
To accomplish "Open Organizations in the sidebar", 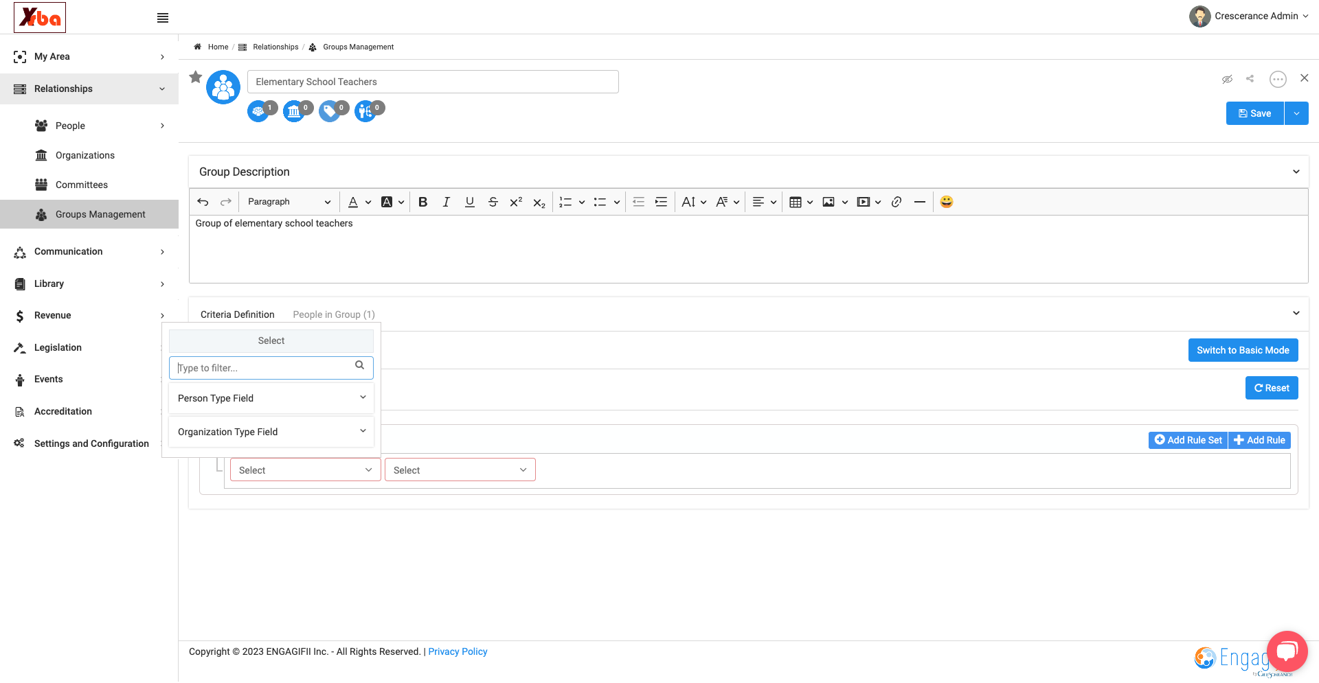I will (85, 155).
